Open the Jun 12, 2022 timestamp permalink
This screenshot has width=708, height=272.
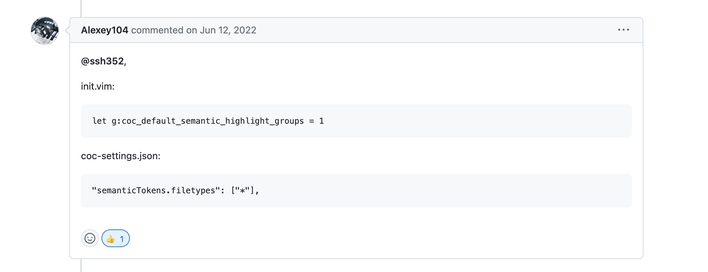click(x=228, y=30)
